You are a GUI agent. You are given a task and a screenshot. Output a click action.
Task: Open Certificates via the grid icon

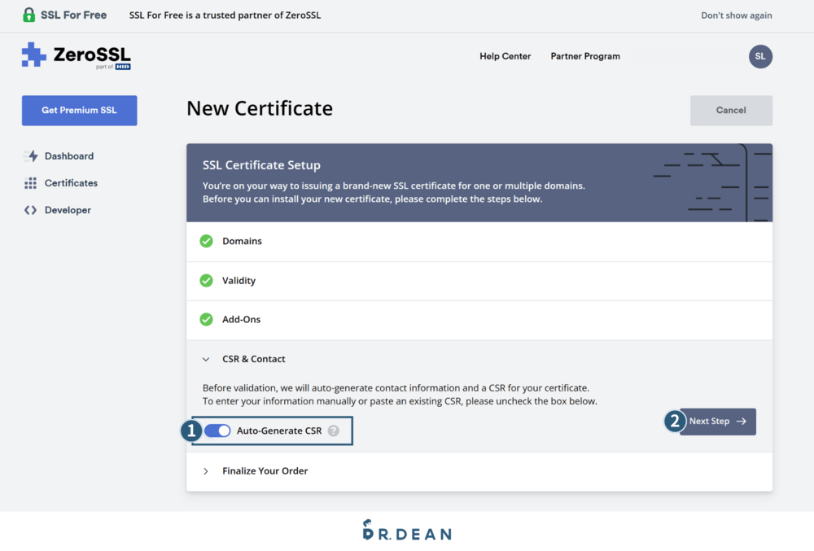(x=30, y=182)
